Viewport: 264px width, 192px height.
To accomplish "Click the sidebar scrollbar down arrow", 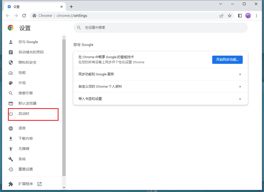I will (x=64, y=188).
